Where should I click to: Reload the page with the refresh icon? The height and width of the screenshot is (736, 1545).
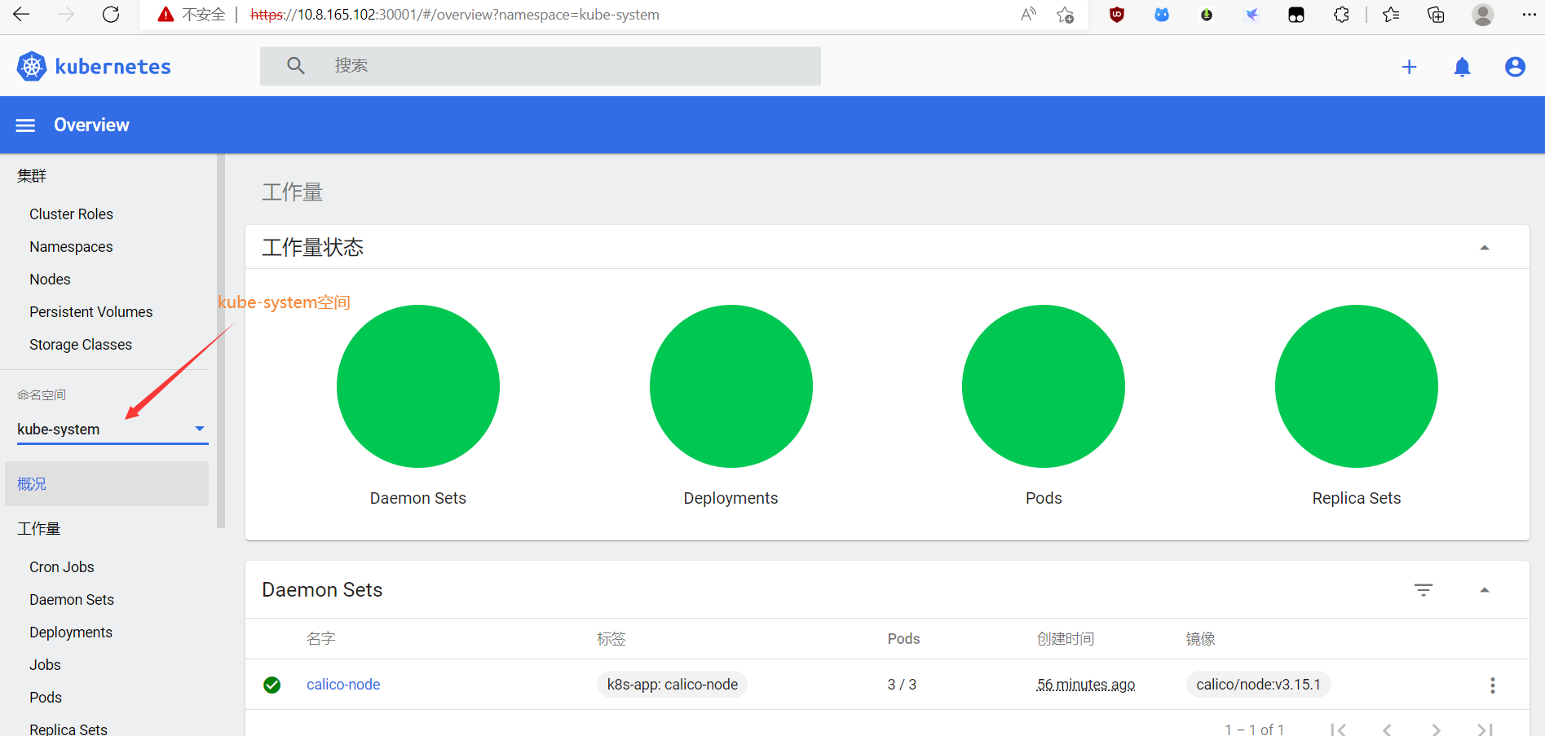coord(111,15)
